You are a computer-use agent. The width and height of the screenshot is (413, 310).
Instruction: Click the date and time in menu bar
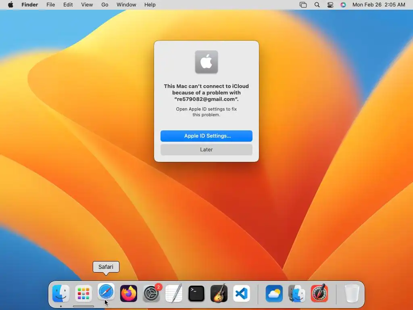coord(379,5)
